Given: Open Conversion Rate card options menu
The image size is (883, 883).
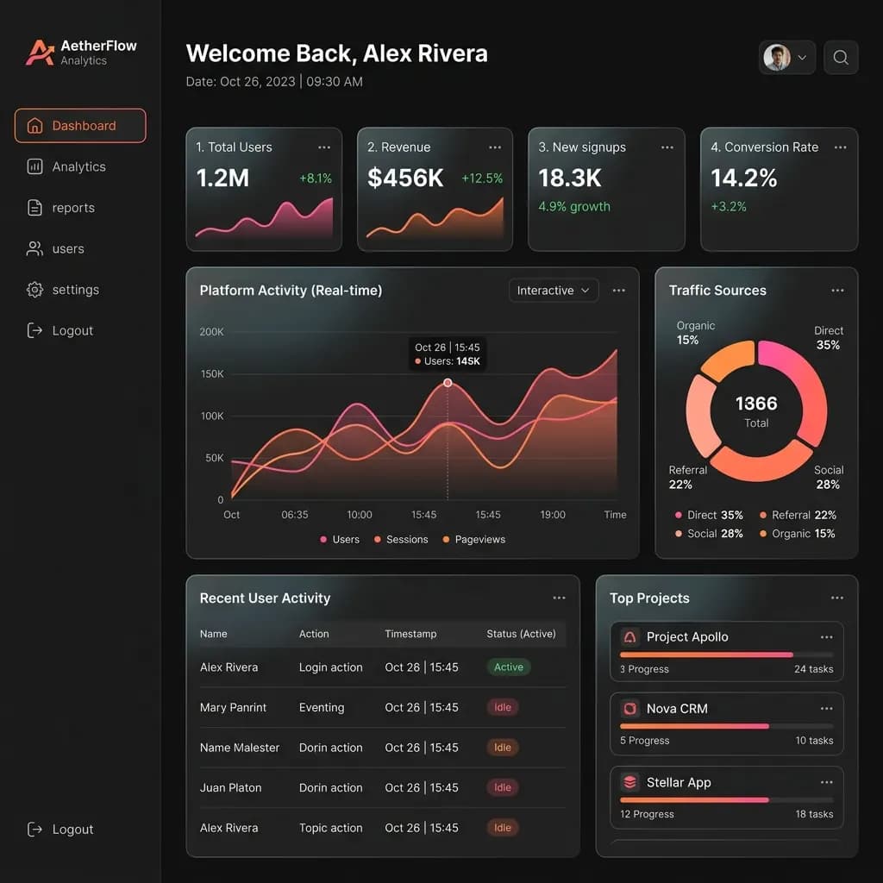Looking at the screenshot, I should 840,147.
